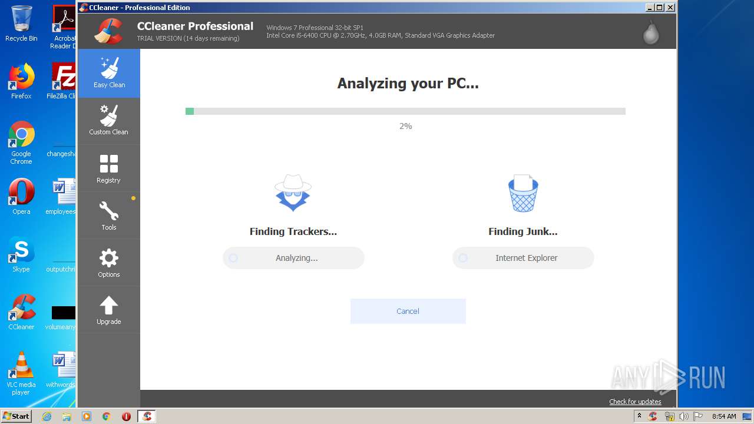Click the analysis progress bar

pyautogui.click(x=405, y=111)
